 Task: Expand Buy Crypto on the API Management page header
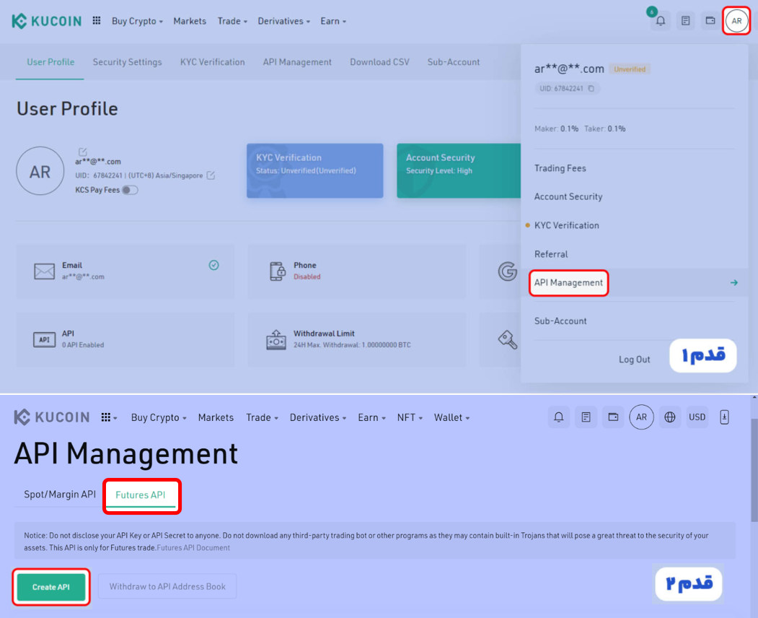coord(159,417)
